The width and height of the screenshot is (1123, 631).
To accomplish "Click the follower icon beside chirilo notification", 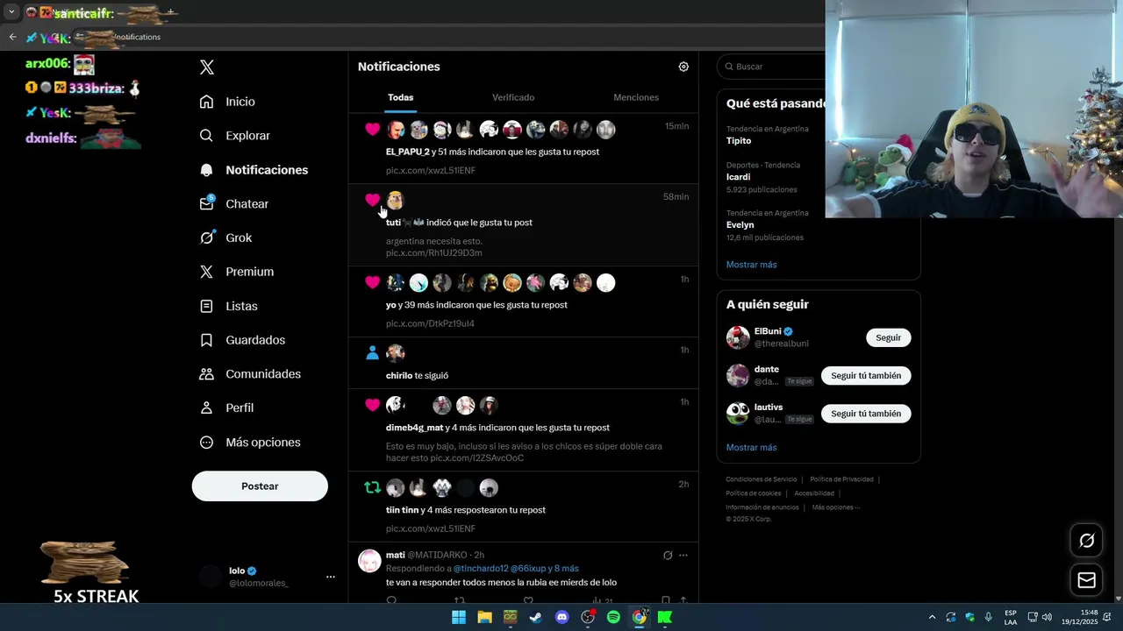I will 372,353.
